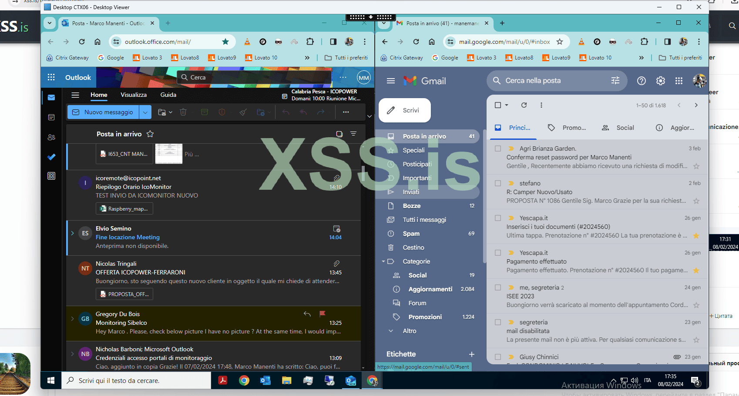The width and height of the screenshot is (739, 396).
Task: Open Outlook account avatar MM
Action: coord(364,78)
